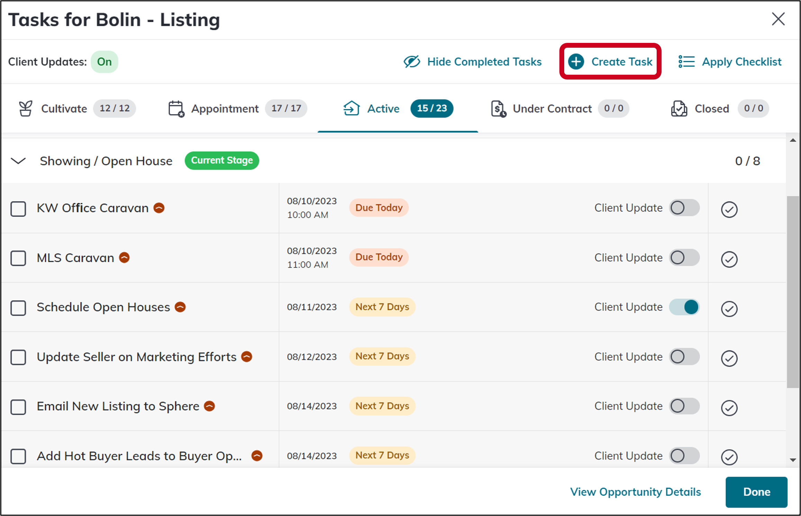The width and height of the screenshot is (801, 516).
Task: Click the Cultivate plant icon
Action: pyautogui.click(x=26, y=108)
